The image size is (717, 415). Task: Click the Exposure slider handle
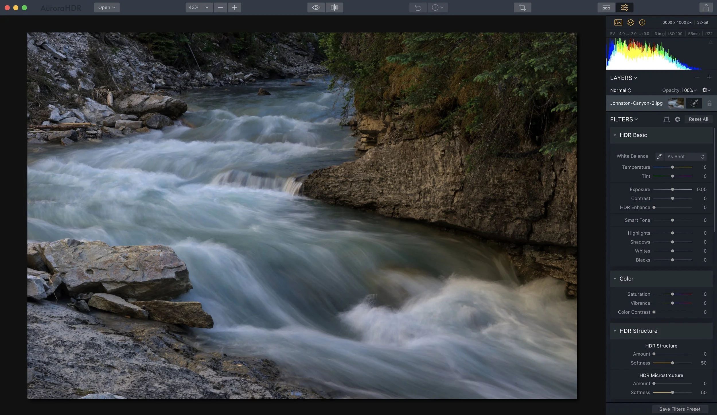tap(672, 190)
